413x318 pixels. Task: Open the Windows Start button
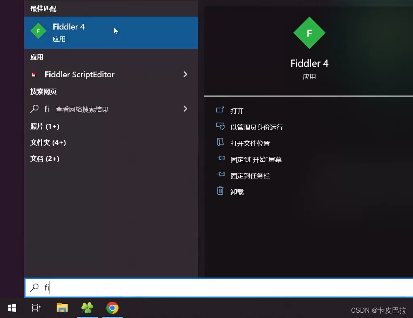pyautogui.click(x=12, y=308)
